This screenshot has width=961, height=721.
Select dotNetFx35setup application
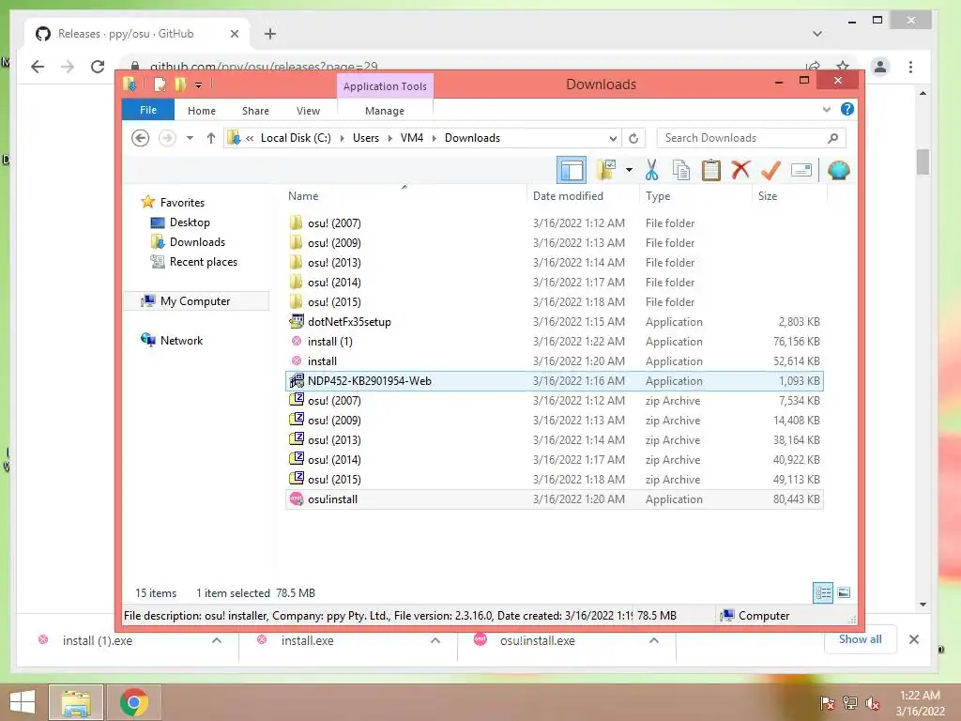tap(554, 321)
